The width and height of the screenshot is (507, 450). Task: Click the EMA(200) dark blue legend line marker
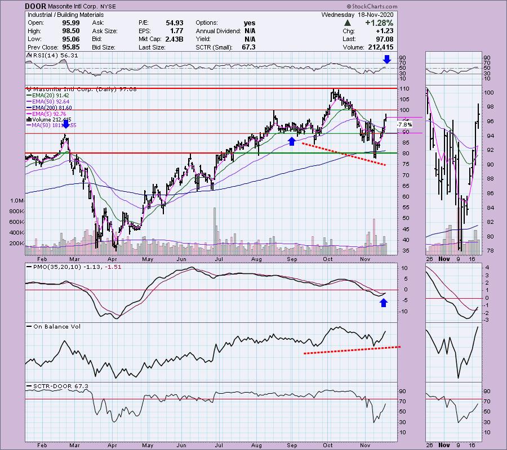[29, 108]
